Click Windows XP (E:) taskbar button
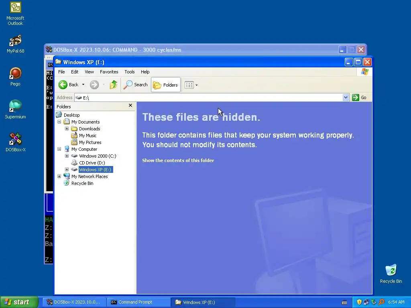The width and height of the screenshot is (411, 308). [203, 302]
